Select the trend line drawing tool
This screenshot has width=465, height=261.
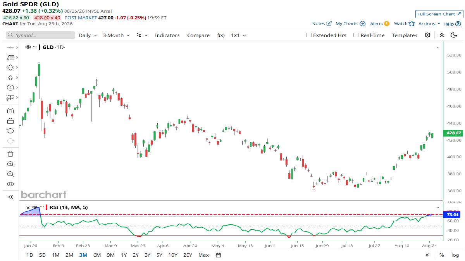click(x=10, y=47)
